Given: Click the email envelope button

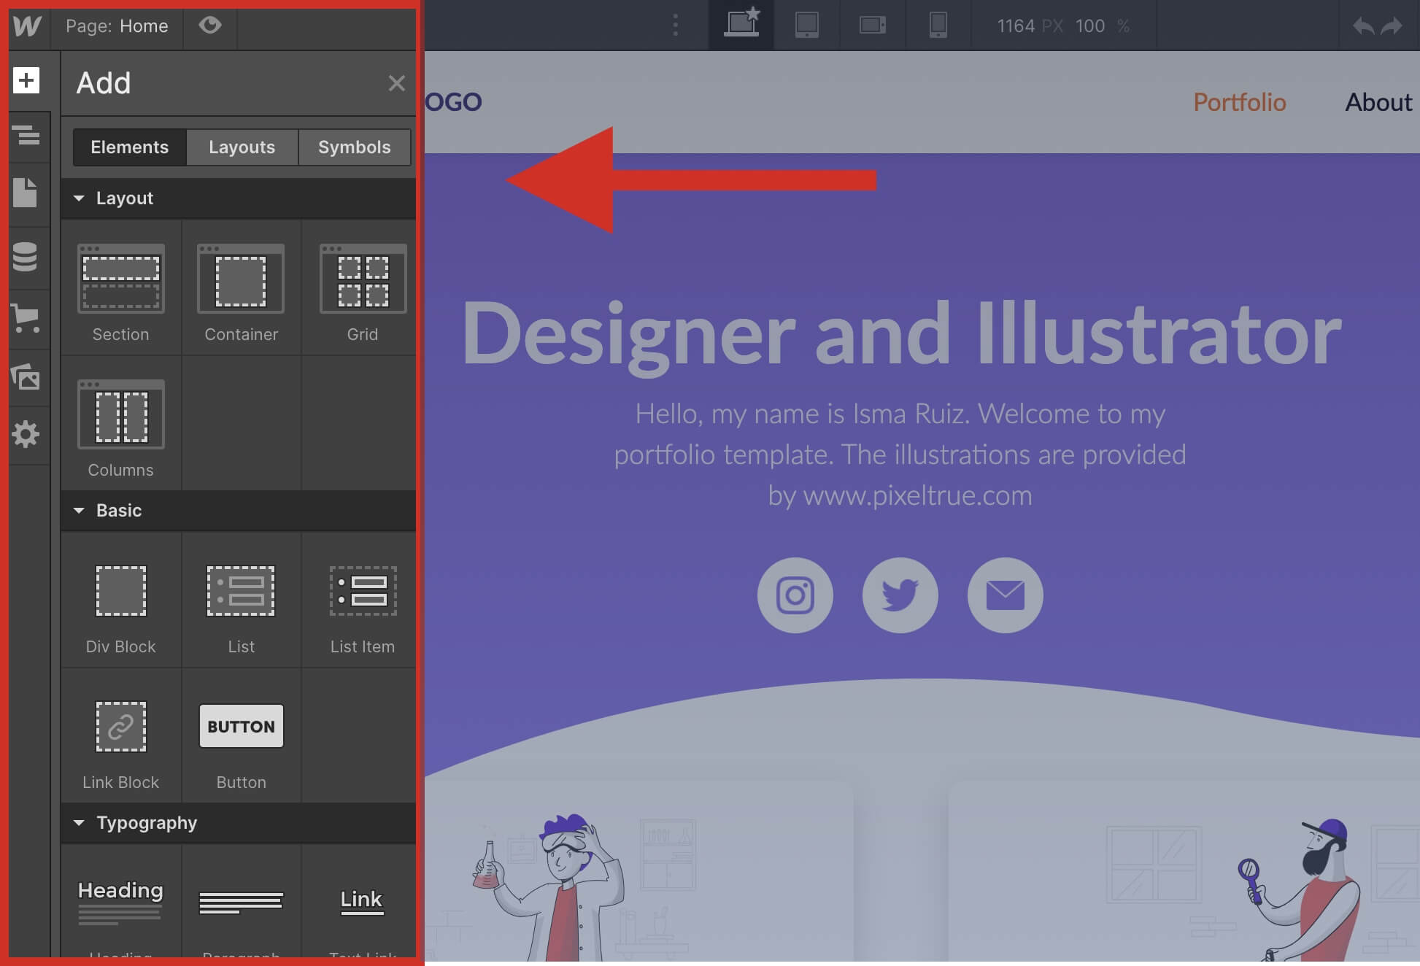Looking at the screenshot, I should point(1006,595).
